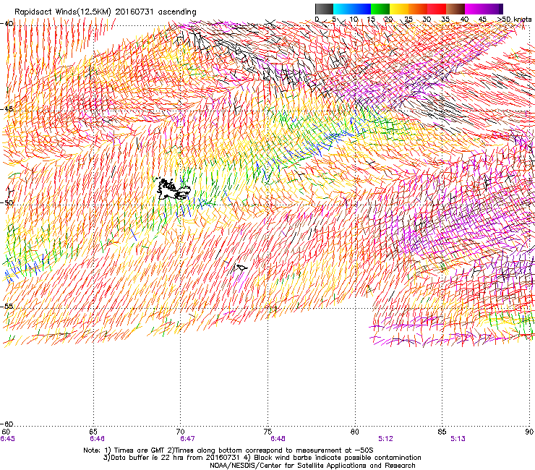
Task: Click the 'Times are GMT' note line
Action: coord(228,450)
